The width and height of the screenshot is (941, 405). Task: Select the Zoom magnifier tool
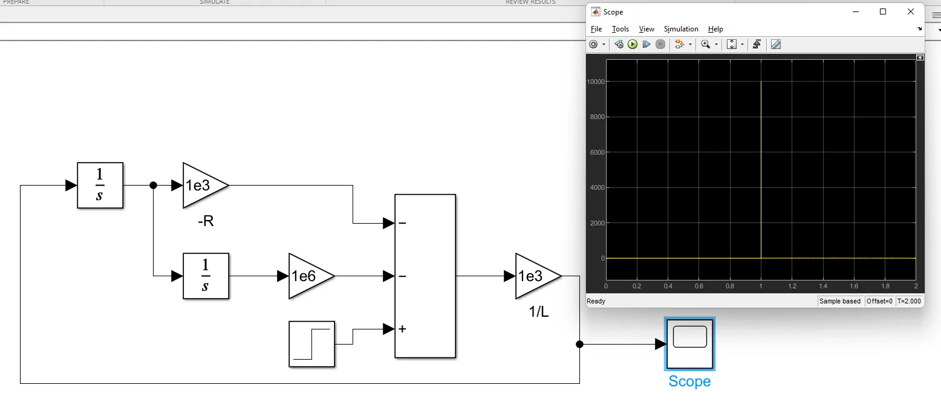[x=705, y=44]
